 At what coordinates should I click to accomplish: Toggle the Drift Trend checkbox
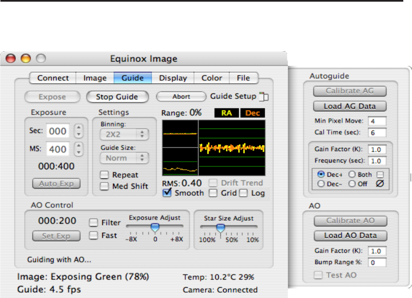point(213,182)
